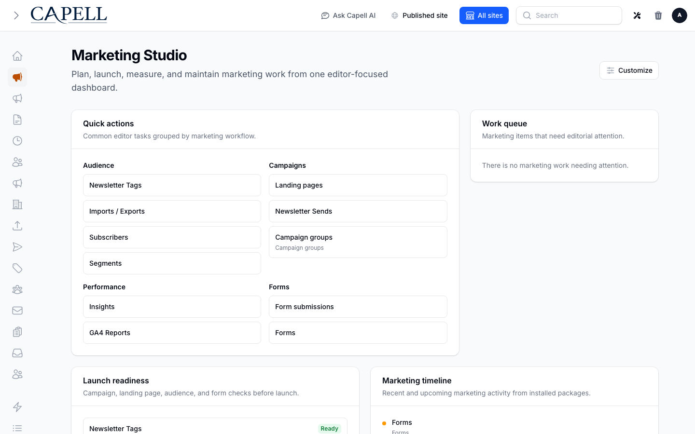The image size is (695, 434).
Task: Click the green Ready status badge
Action: tap(330, 429)
